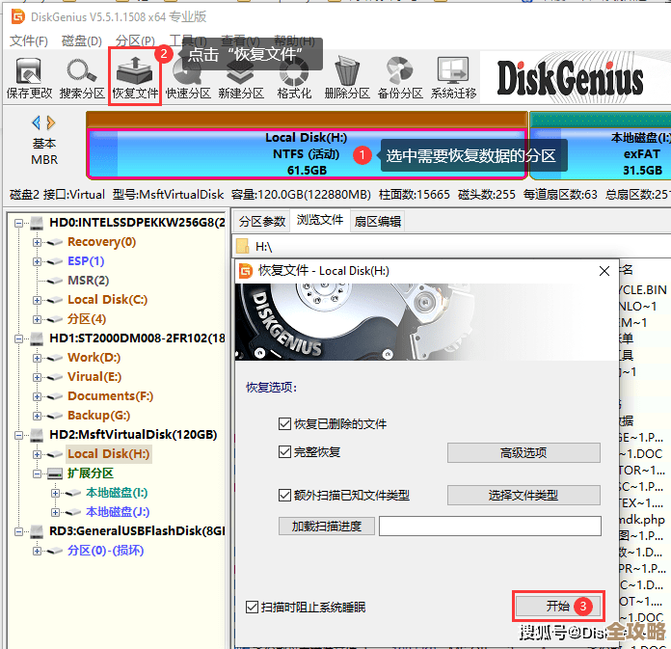Click the System Migration (系统迁移) icon
This screenshot has height=649, width=671.
click(x=453, y=78)
